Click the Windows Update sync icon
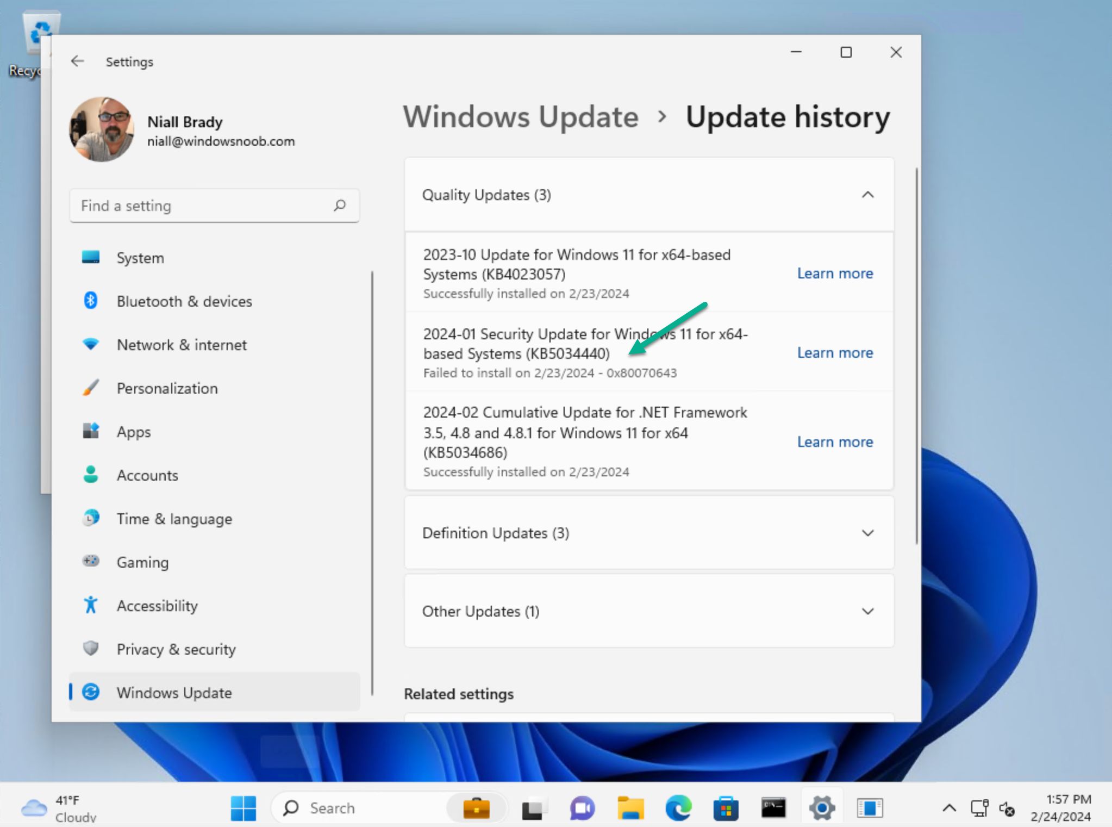Screen dimensions: 1112x827 (91, 692)
